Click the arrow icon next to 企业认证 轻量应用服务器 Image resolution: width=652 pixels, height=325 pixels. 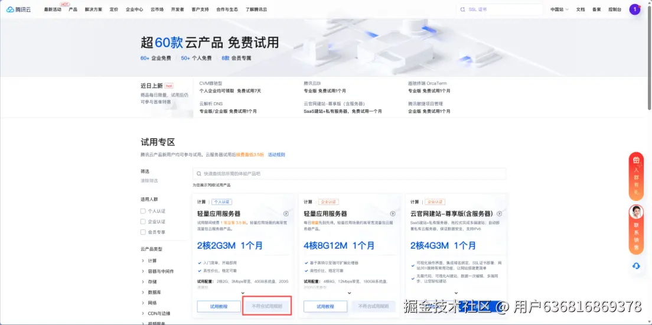[393, 213]
